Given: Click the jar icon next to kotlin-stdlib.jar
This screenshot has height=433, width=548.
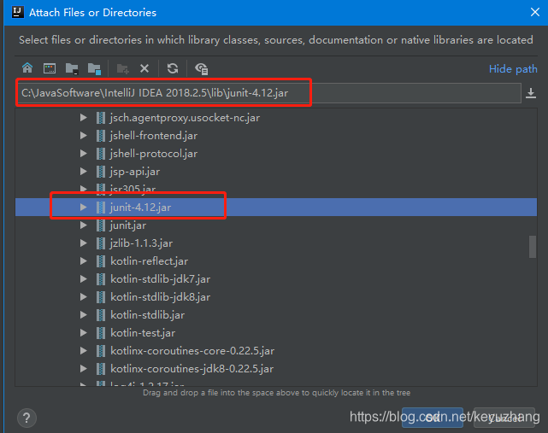Looking at the screenshot, I should click(101, 315).
